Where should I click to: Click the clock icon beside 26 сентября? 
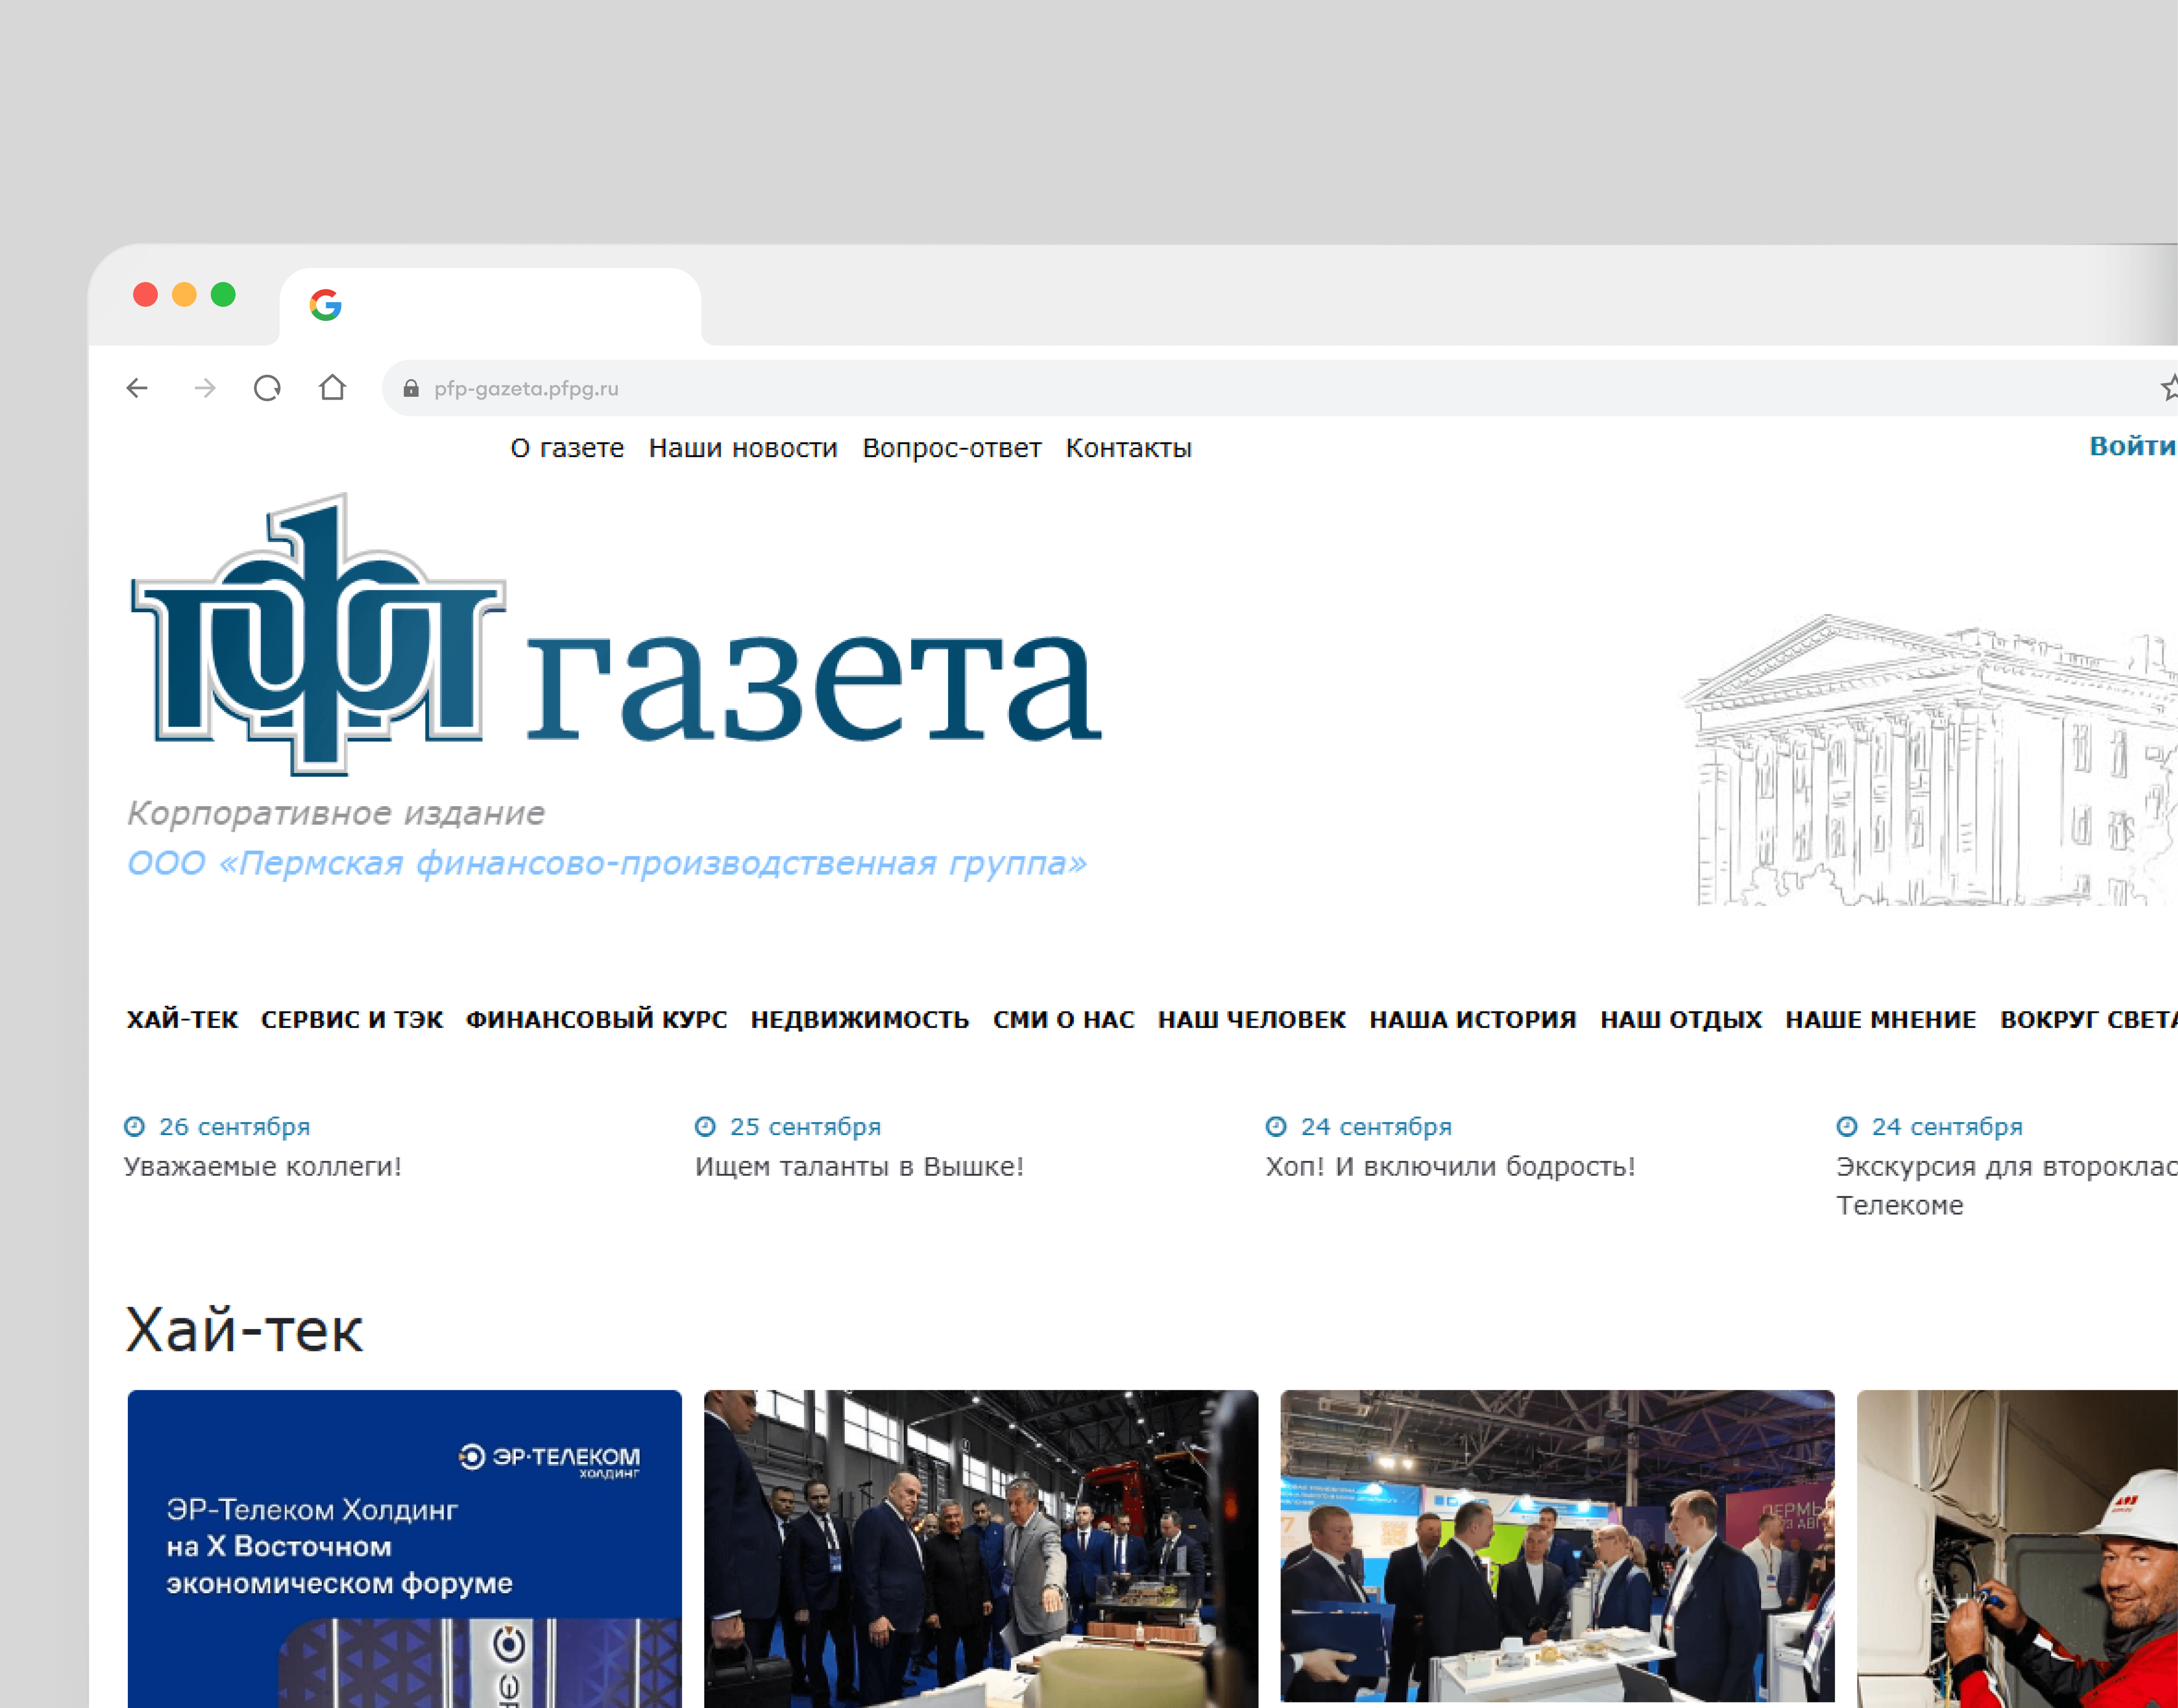134,1127
